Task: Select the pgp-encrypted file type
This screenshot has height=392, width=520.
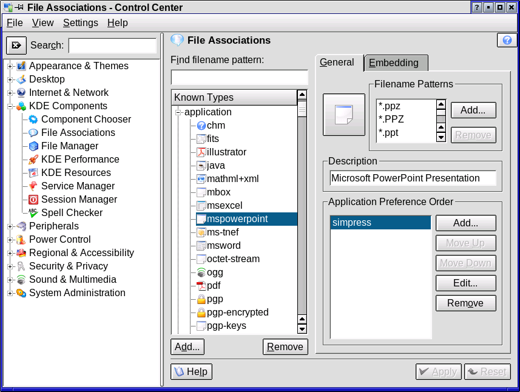Action: point(237,313)
